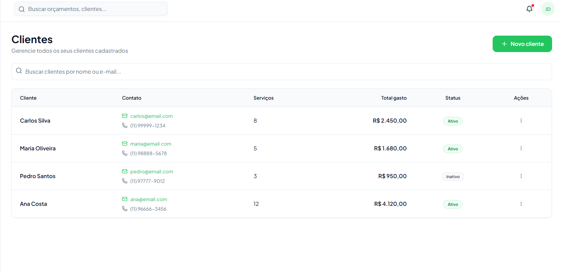Click the envelope icon beside carlos@email.com
The height and width of the screenshot is (273, 561).
coord(125,116)
